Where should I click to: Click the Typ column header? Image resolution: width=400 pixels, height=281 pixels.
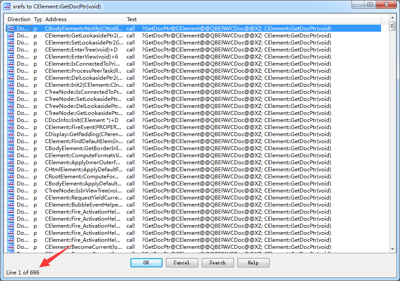tap(38, 19)
